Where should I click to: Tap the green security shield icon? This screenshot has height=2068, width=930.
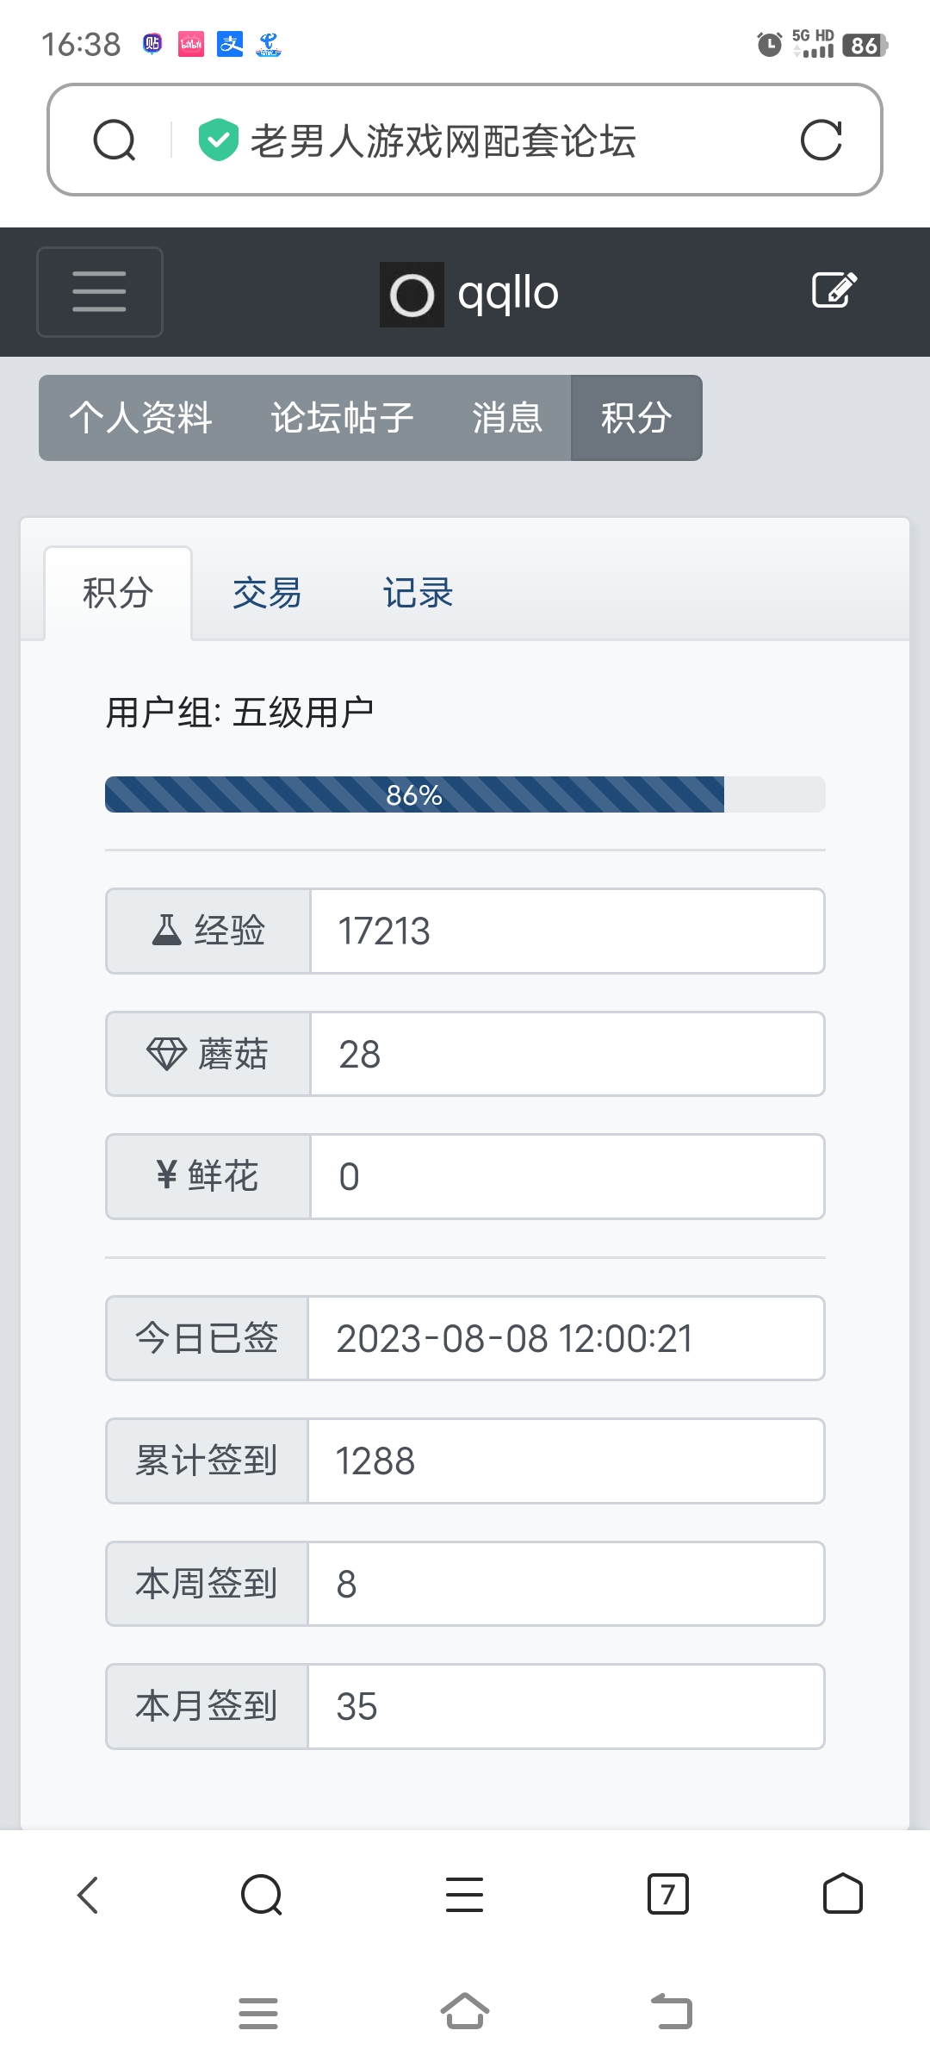[x=218, y=140]
